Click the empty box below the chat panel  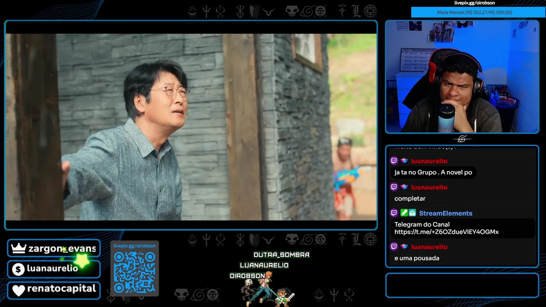point(462,285)
